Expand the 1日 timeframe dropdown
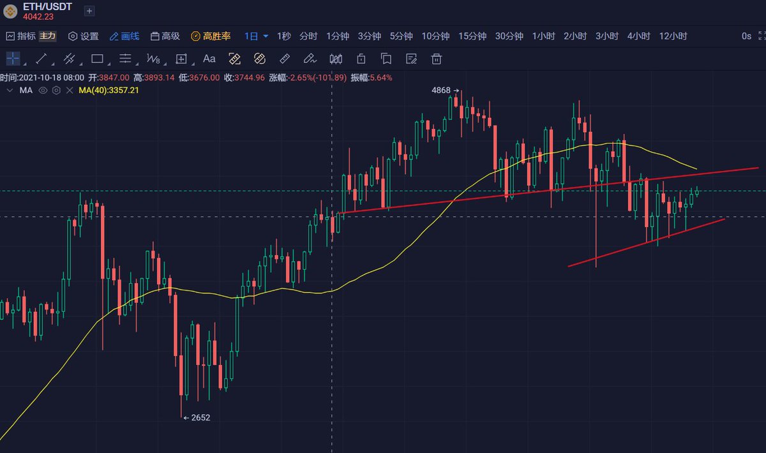Viewport: 766px width, 453px height. [257, 36]
